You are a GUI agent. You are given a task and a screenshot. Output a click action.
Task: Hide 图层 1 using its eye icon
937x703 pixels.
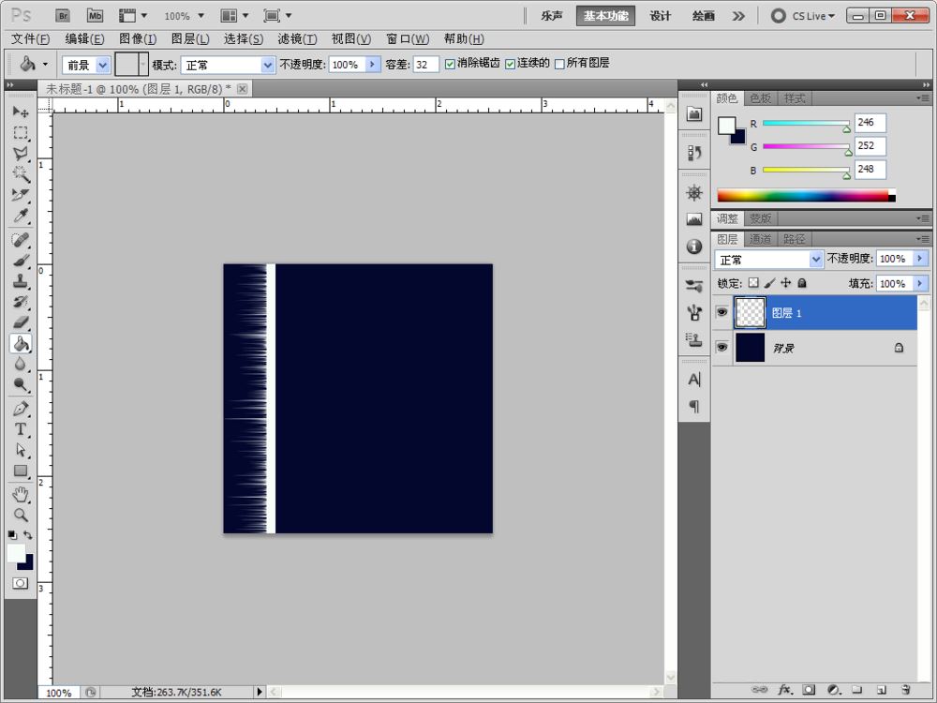click(721, 312)
